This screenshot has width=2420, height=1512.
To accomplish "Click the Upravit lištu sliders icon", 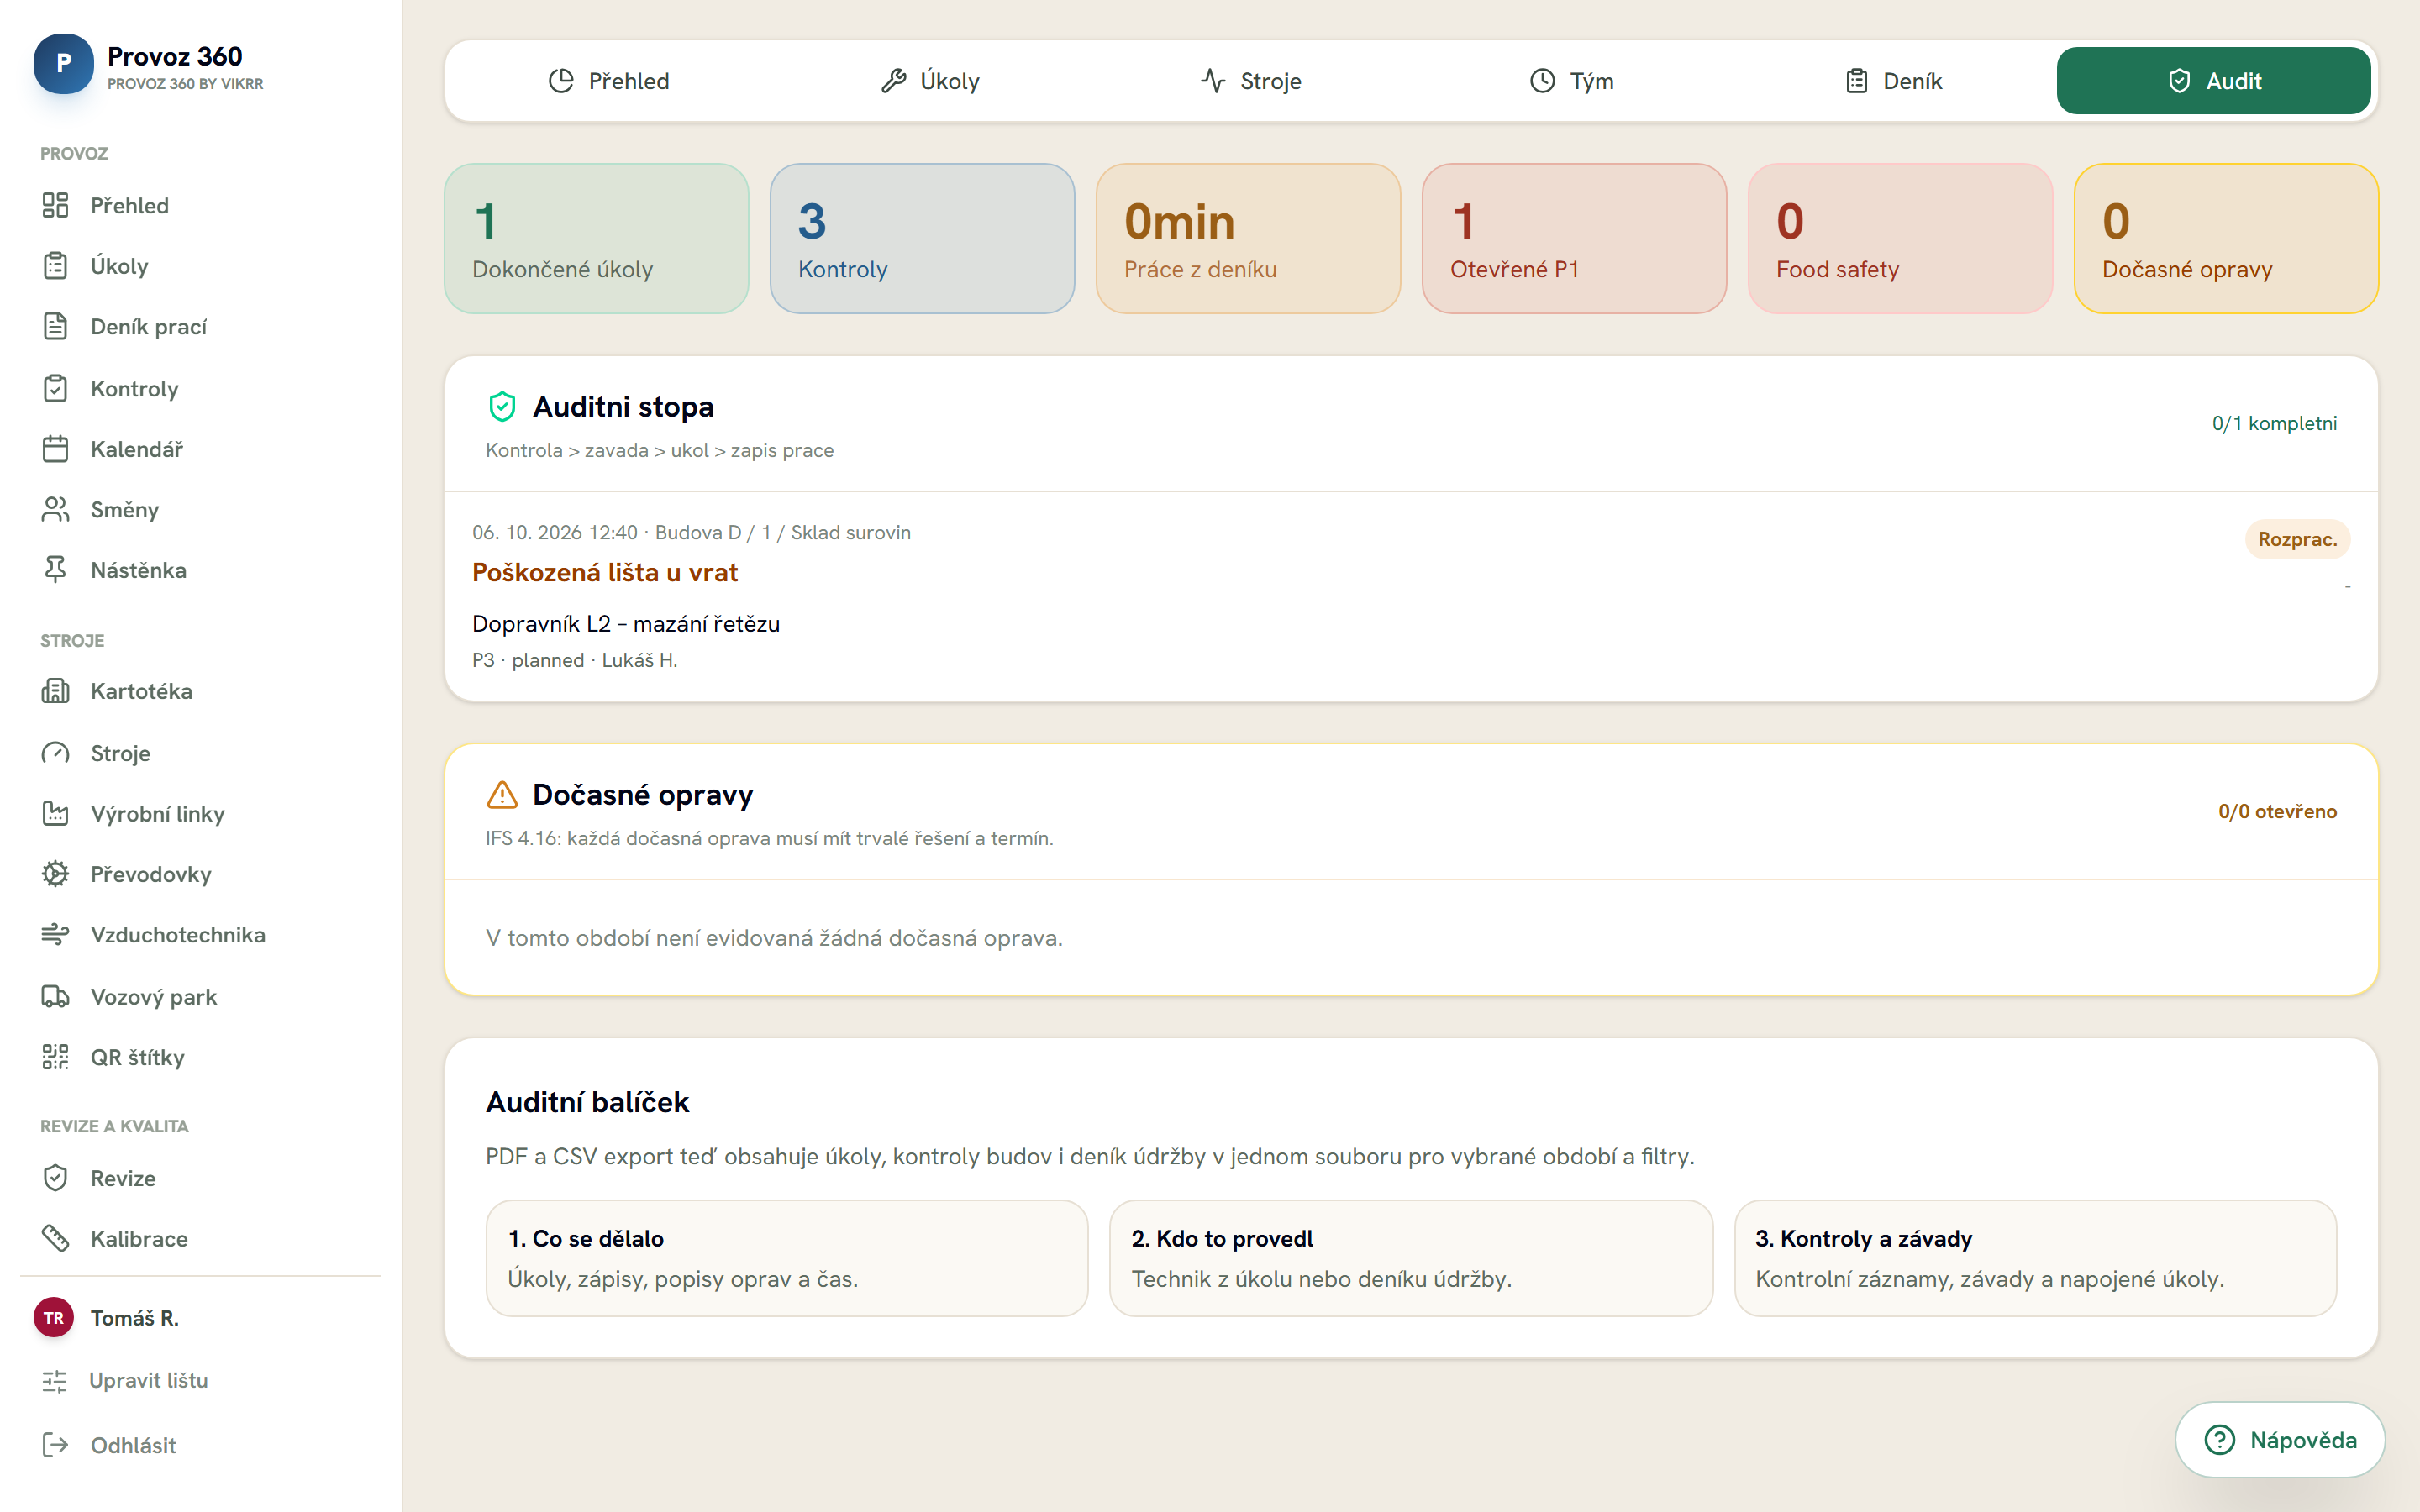I will click(x=55, y=1381).
